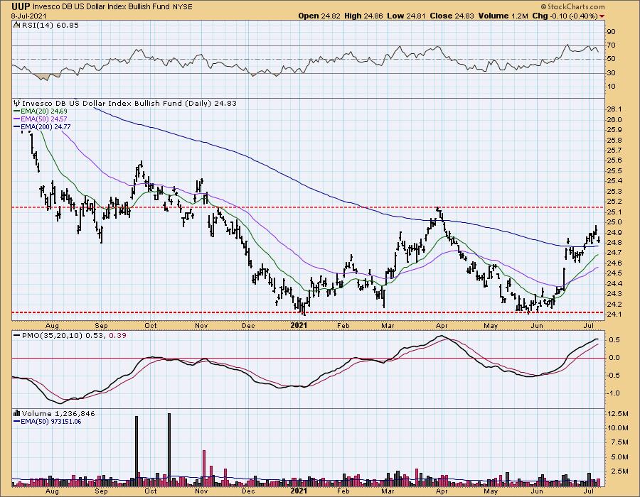Click the 10.0M volume axis label
640x497 pixels.
pos(617,428)
